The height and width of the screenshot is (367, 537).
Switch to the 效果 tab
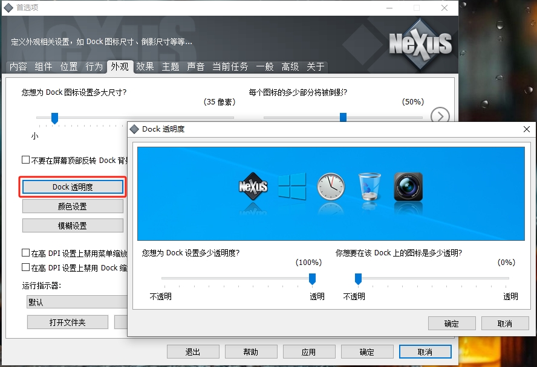(145, 67)
